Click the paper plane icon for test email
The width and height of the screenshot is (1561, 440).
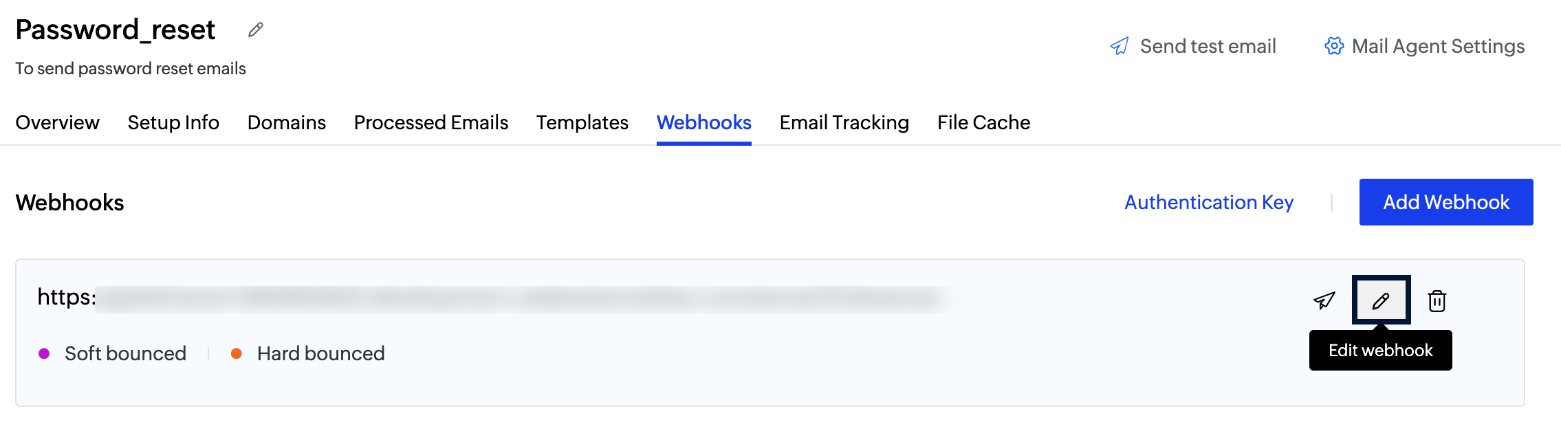(1120, 46)
